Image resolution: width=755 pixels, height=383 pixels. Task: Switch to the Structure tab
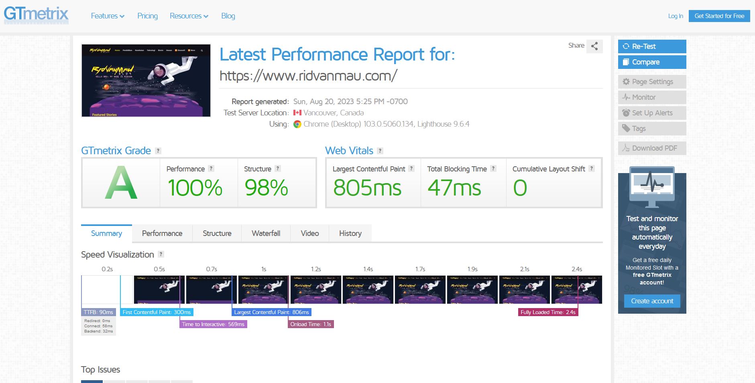(x=217, y=234)
